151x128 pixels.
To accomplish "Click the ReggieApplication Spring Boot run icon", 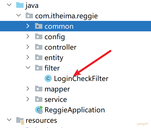I will [x=39, y=110].
